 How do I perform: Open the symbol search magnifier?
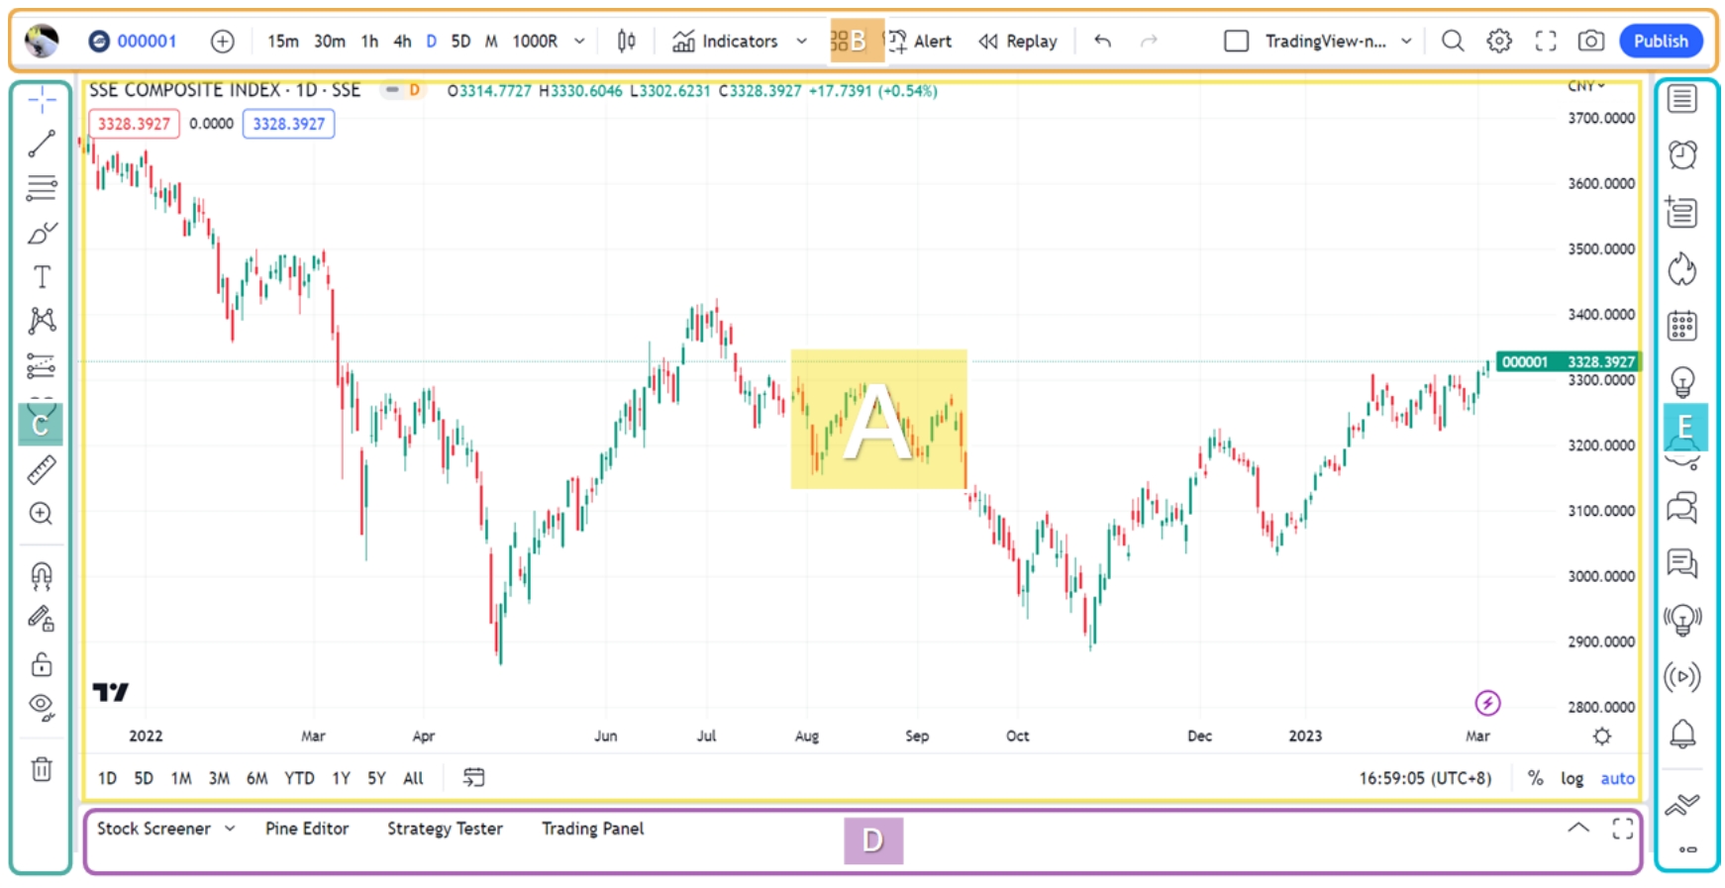tap(1452, 41)
